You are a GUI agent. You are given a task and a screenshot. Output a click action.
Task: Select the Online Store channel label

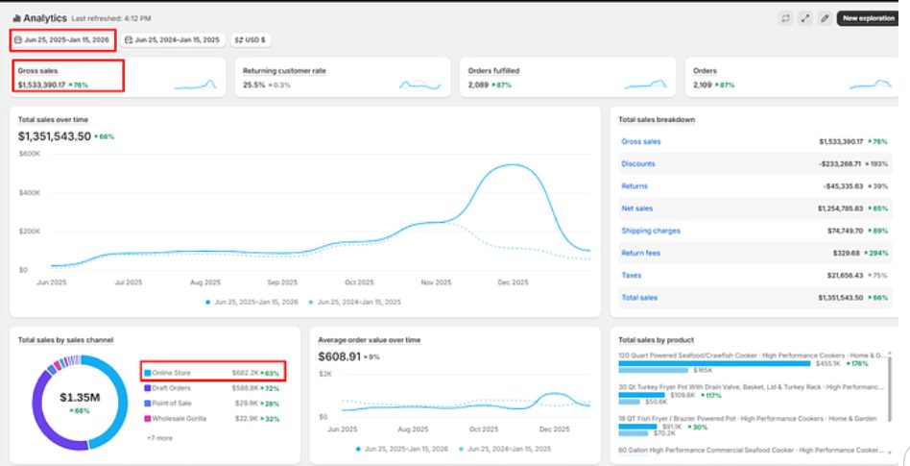pos(171,373)
